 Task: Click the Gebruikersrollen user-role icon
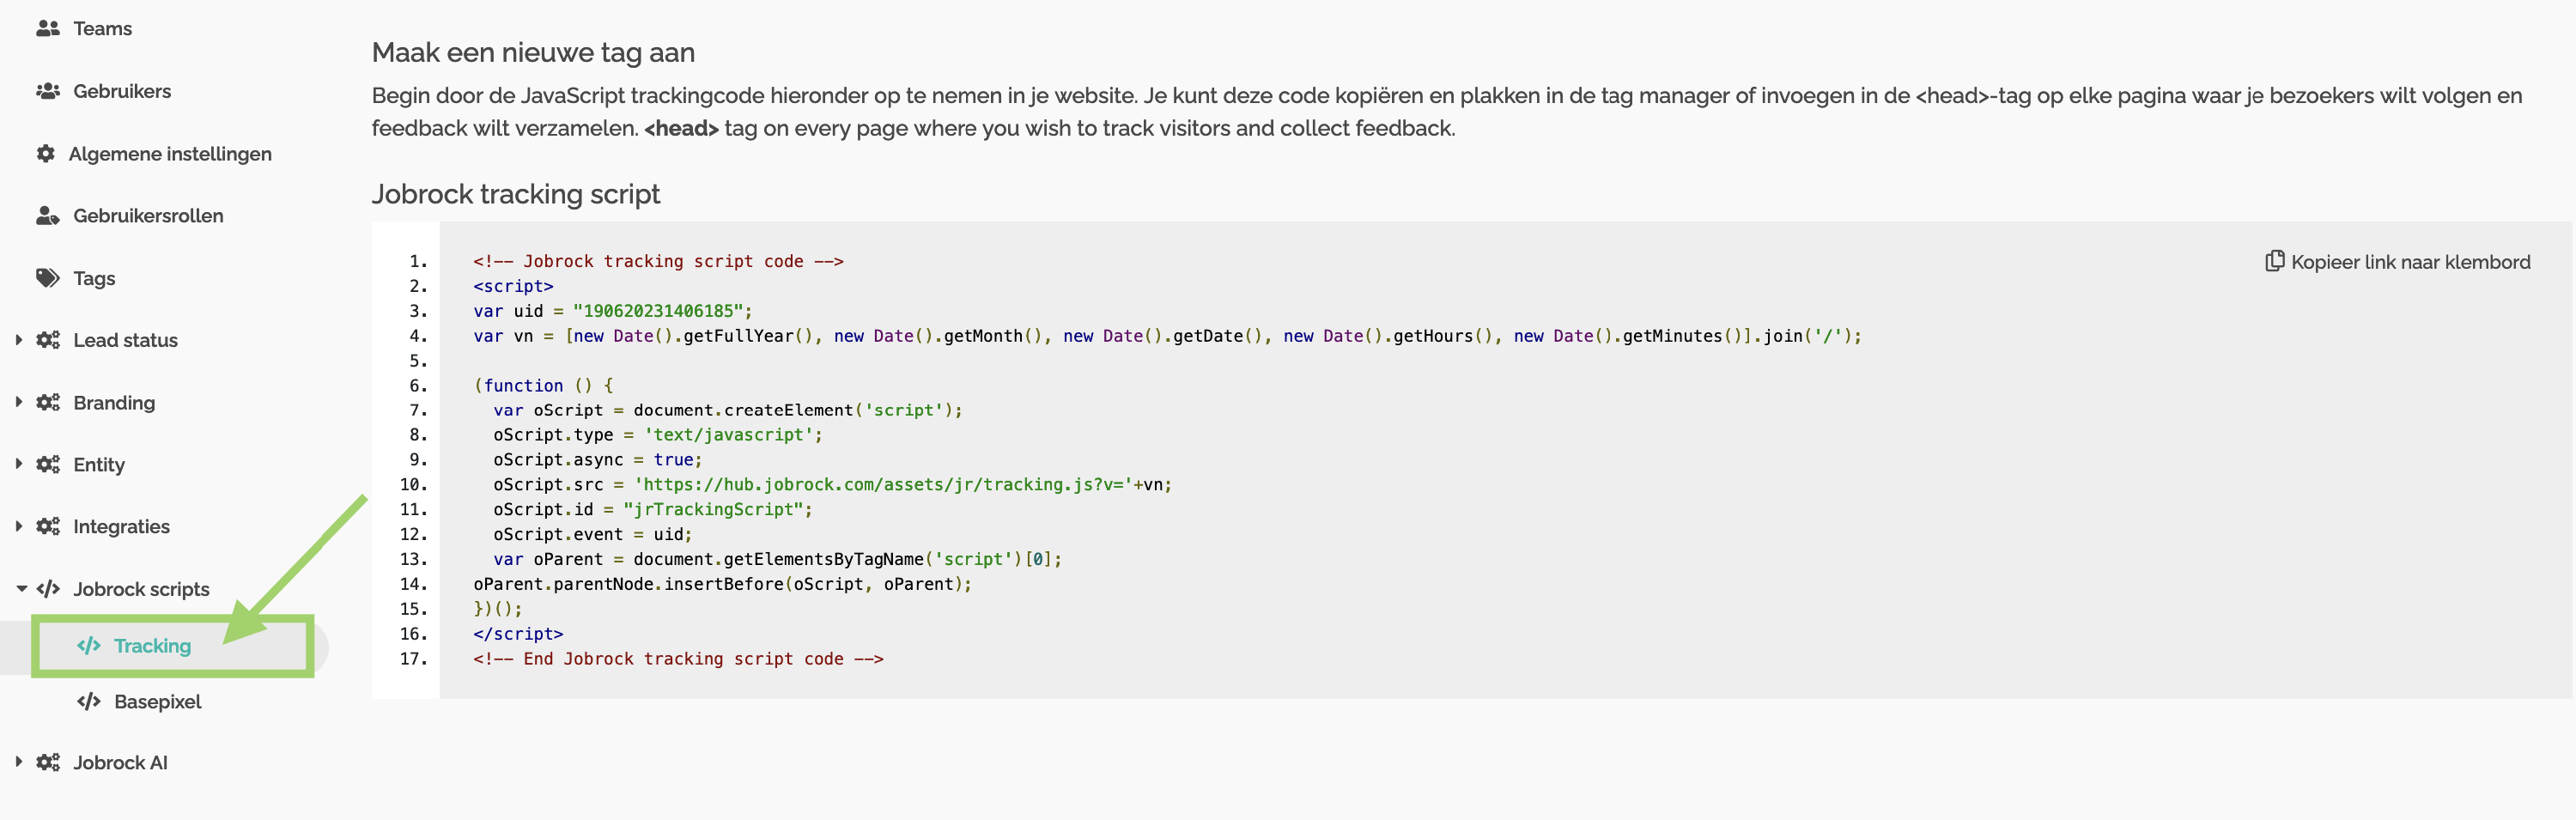pos(48,215)
